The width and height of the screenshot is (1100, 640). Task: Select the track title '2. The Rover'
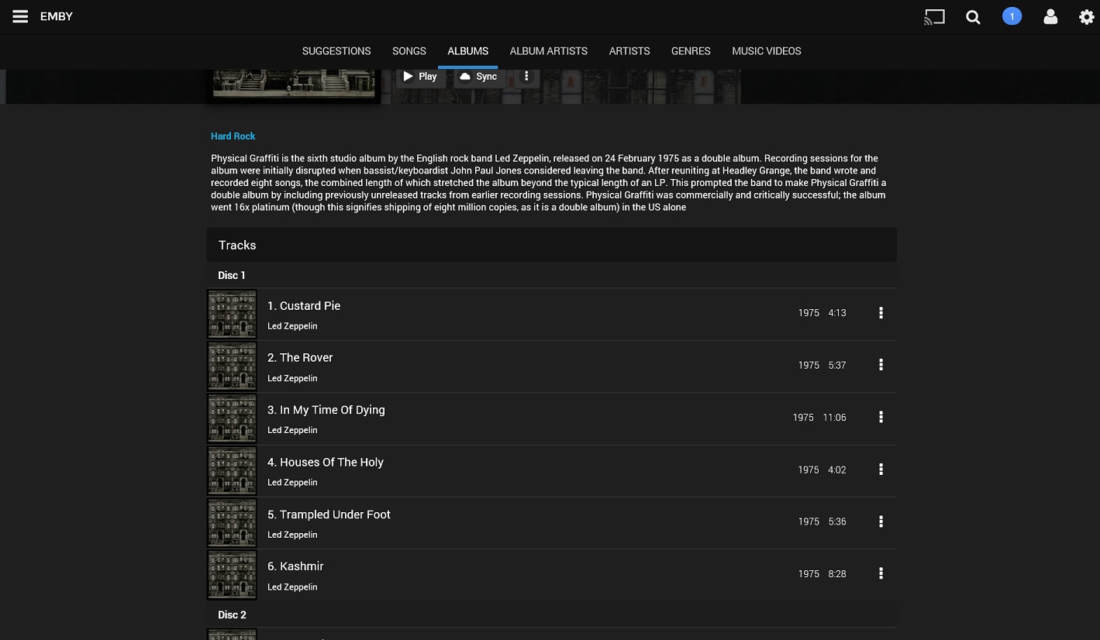pos(300,358)
